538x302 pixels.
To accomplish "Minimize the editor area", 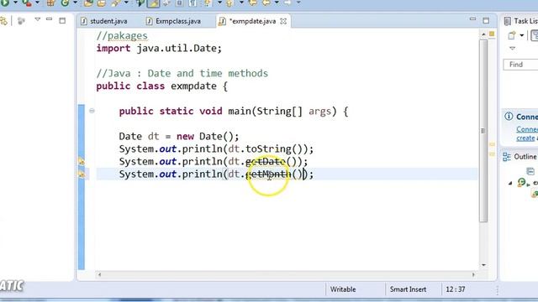I will 472,19.
